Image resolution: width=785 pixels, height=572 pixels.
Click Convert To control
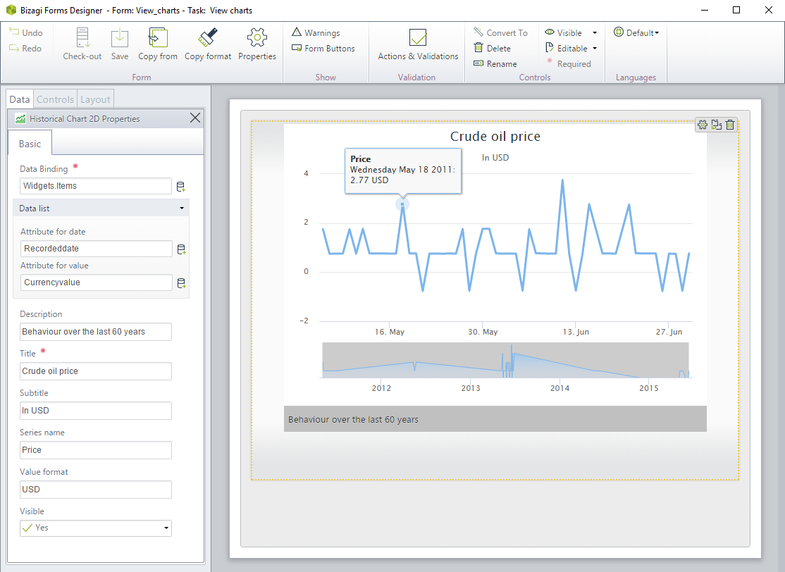pyautogui.click(x=500, y=32)
